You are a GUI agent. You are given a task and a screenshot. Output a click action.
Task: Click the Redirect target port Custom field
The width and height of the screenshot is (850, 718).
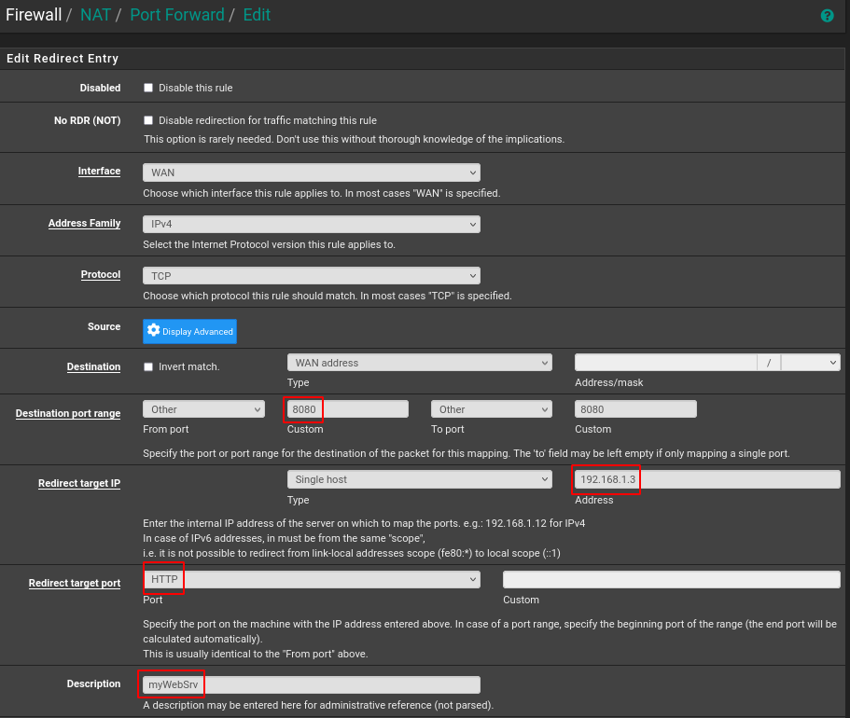pos(671,579)
